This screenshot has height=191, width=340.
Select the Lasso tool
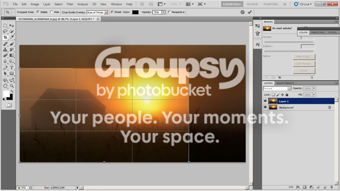[x=5, y=32]
